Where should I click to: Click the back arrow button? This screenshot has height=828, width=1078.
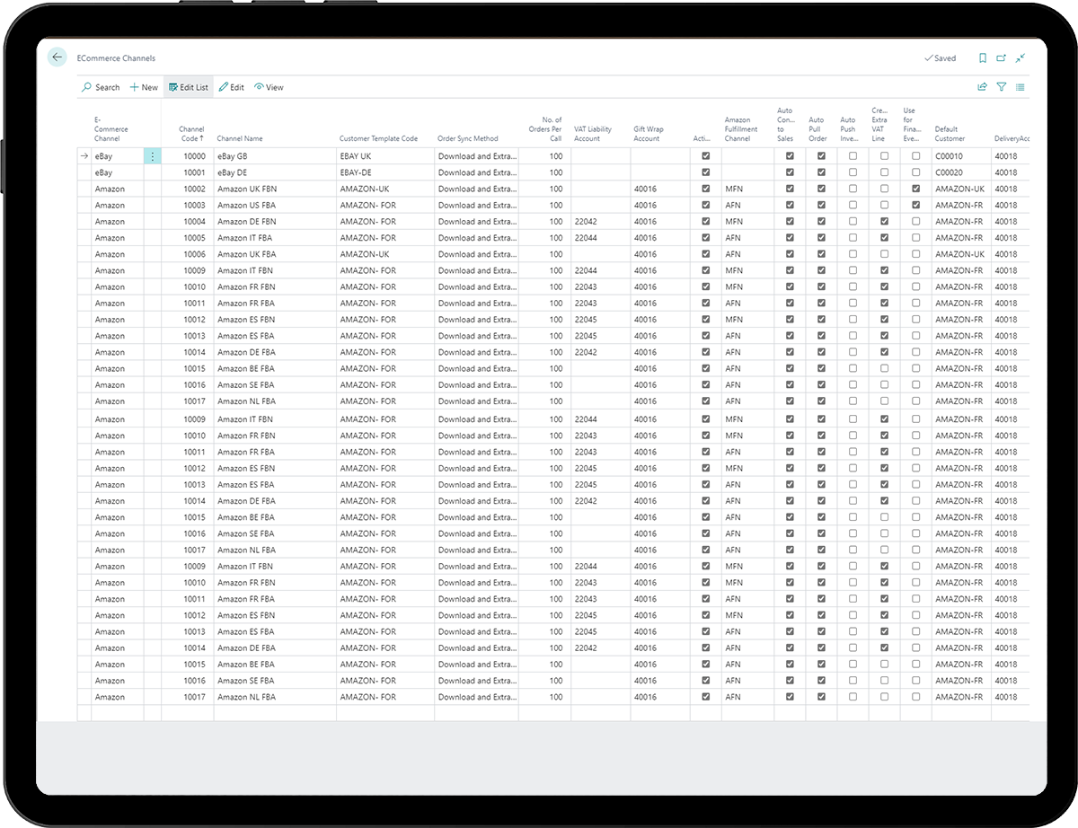(57, 57)
